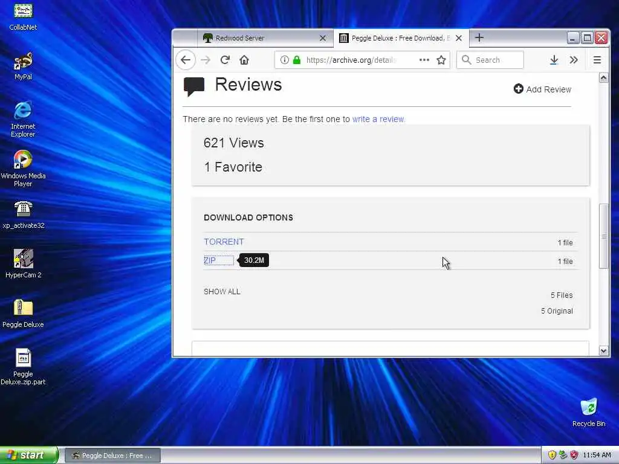The width and height of the screenshot is (619, 464).
Task: Open a new tab with plus button
Action: [x=479, y=38]
